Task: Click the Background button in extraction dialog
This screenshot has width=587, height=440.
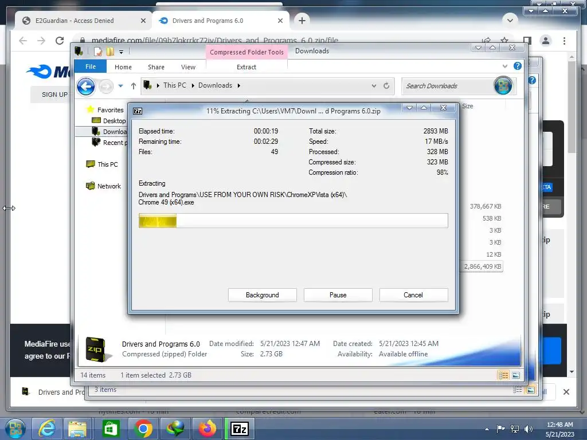Action: coord(262,295)
